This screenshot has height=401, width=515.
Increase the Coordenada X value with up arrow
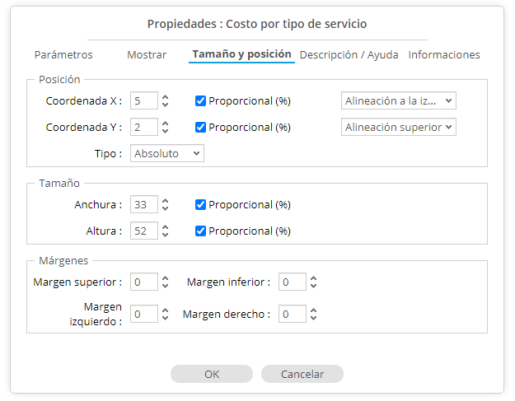click(166, 97)
